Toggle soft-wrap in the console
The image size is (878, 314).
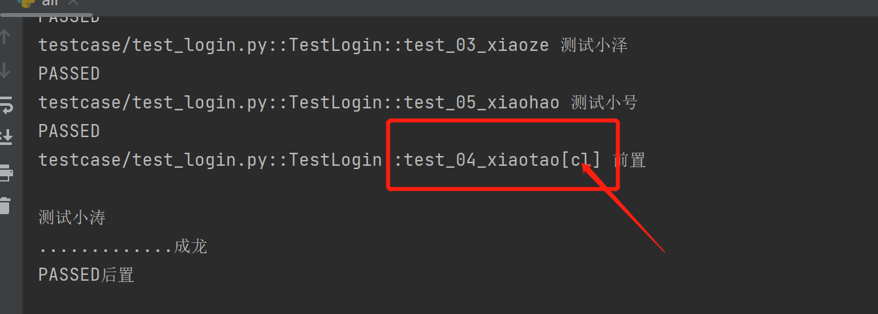6,103
